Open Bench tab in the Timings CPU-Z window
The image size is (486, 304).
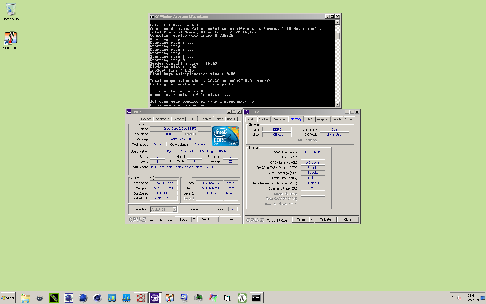click(x=337, y=119)
